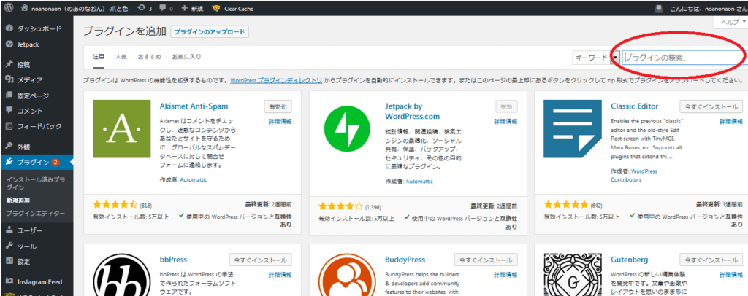Open 設定 icon in sidebar
Viewport: 748px width, 296px height.
[x=9, y=261]
